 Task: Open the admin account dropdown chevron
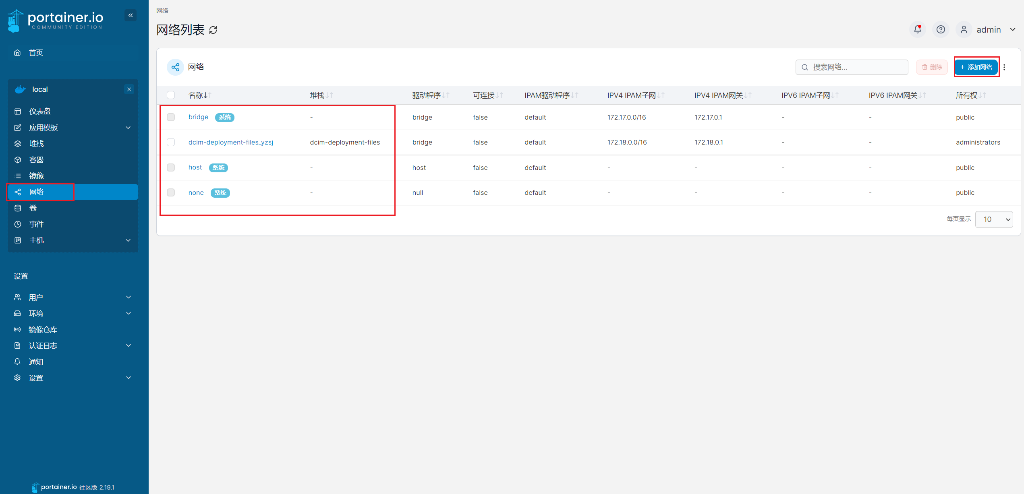pyautogui.click(x=1012, y=29)
